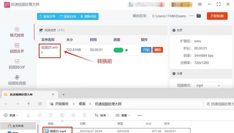
Task: Click the 设置 gear icon in right panel
Action: point(174,73)
